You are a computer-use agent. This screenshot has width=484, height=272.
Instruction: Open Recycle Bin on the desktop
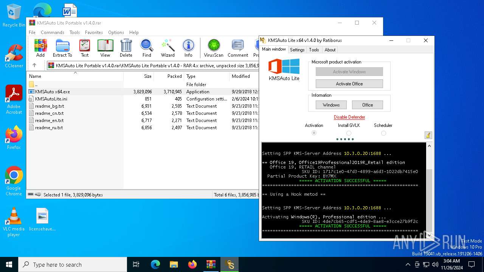pos(14,15)
